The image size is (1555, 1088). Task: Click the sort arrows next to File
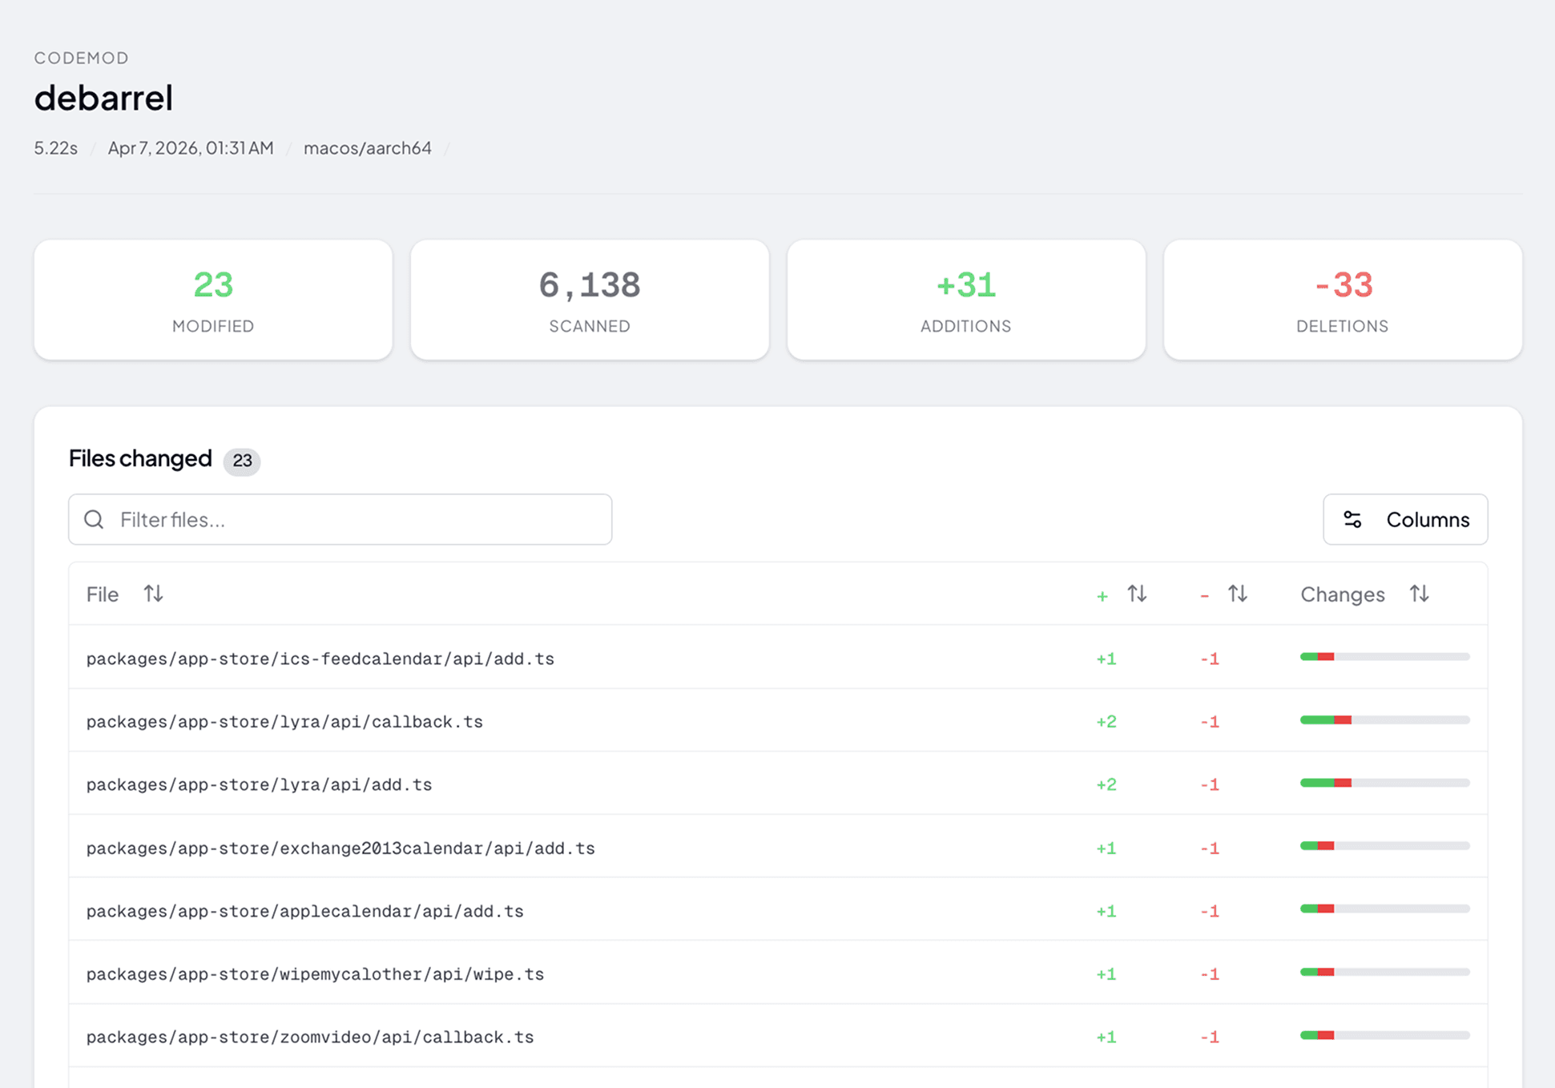point(152,594)
